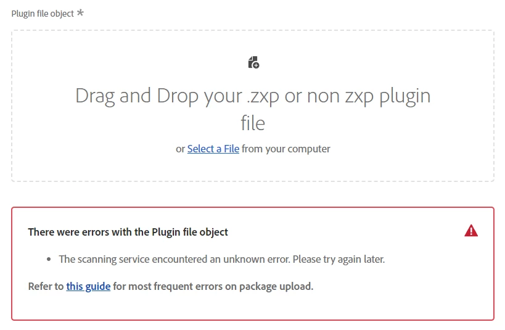Click blank area inside the red error box bottom
Image resolution: width=505 pixels, height=330 pixels.
pyautogui.click(x=253, y=306)
